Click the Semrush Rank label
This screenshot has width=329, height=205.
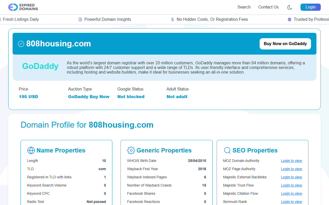tap(235, 202)
